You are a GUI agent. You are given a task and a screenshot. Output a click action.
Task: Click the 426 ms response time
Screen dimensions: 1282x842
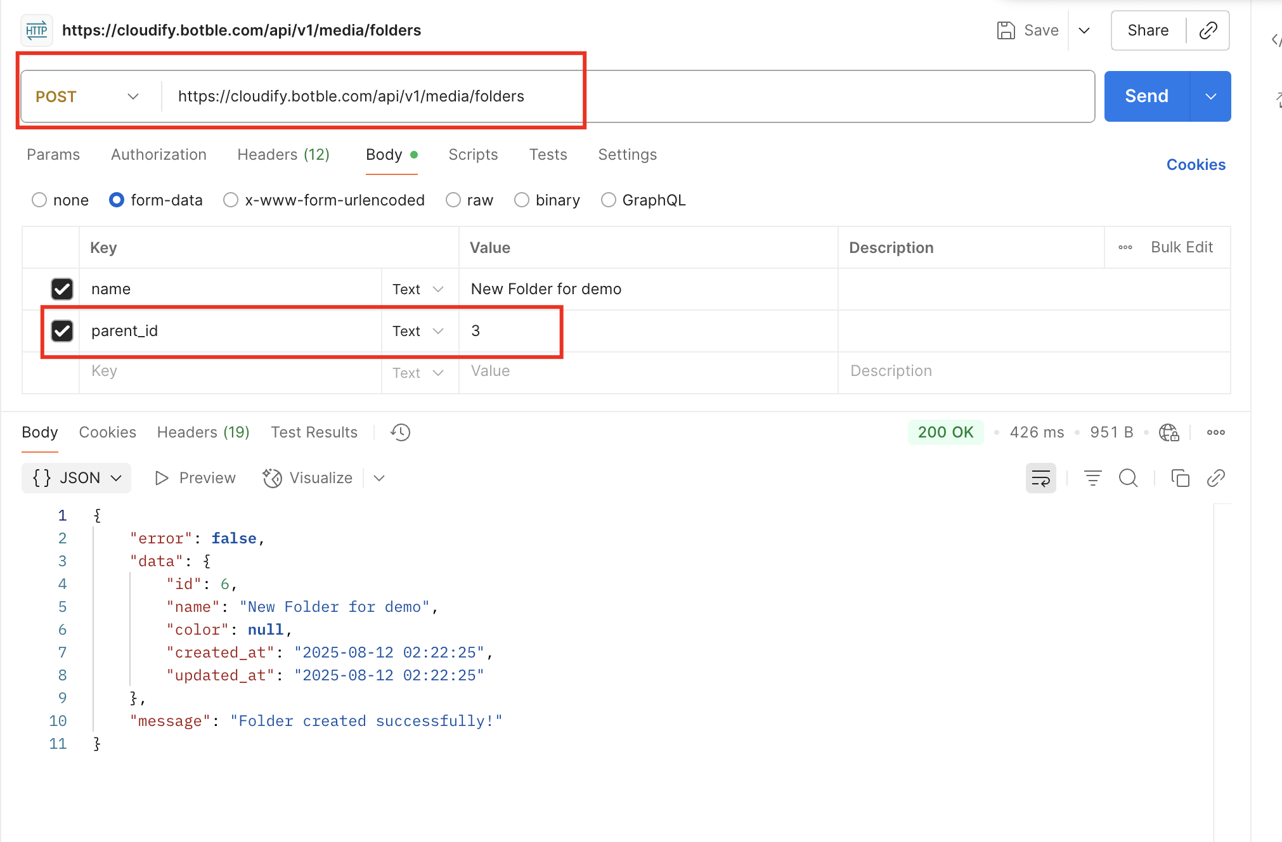pos(1037,432)
